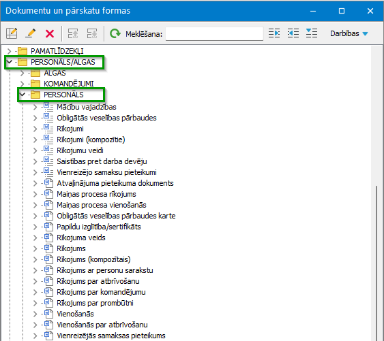The image size is (384, 341).
Task: Open the Darbības dropdown menu
Action: (x=349, y=33)
